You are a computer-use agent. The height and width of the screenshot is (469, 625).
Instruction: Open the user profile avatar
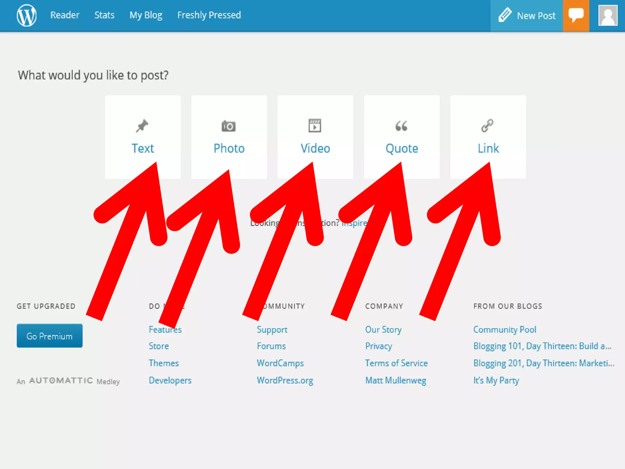(608, 16)
